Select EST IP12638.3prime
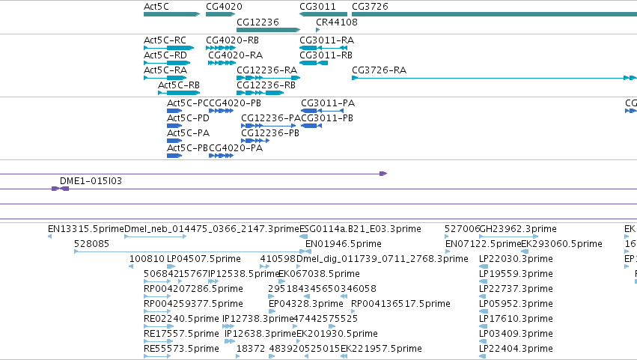 [x=230, y=342]
